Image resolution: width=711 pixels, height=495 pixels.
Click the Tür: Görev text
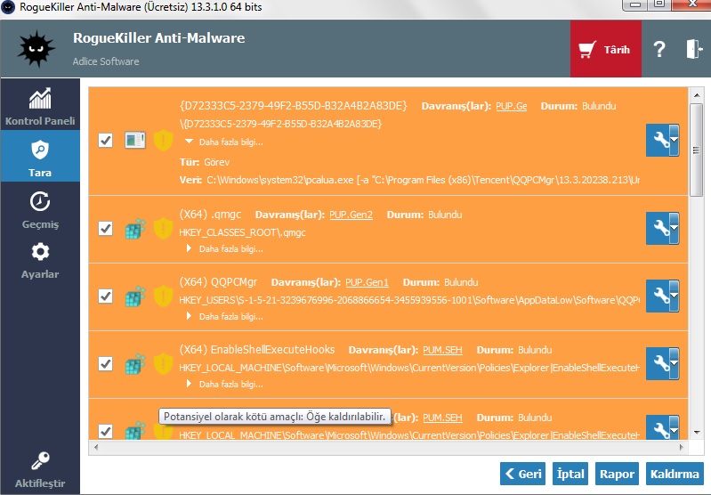coord(205,162)
